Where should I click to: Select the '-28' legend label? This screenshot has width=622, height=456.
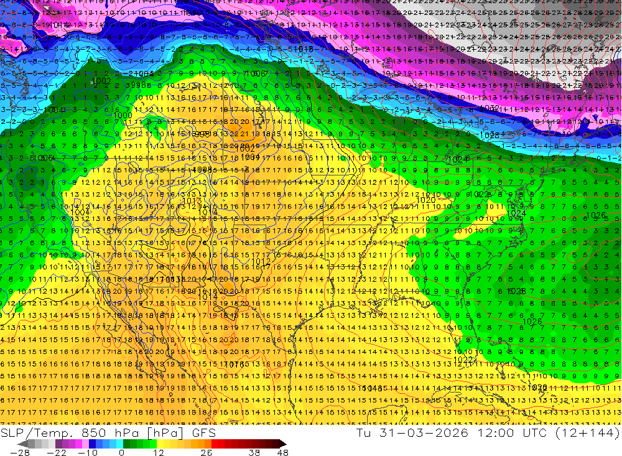pyautogui.click(x=20, y=452)
